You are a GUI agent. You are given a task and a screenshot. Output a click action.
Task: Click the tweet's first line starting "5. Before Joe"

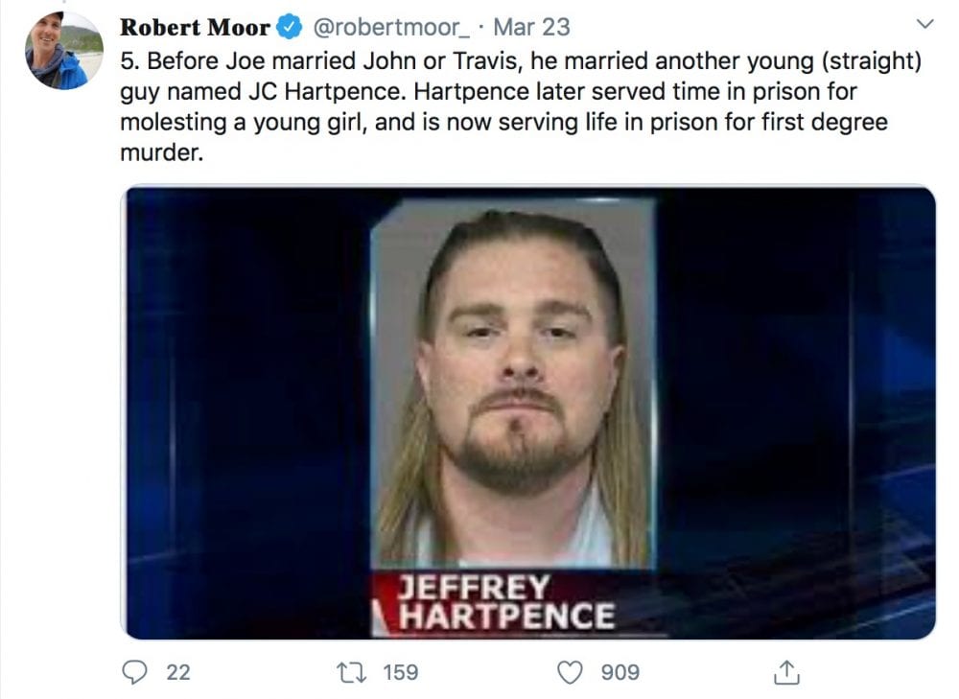click(x=521, y=61)
